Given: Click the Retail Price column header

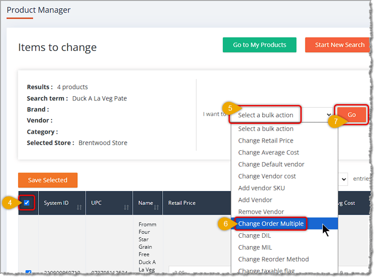Looking at the screenshot, I should pos(182,203).
